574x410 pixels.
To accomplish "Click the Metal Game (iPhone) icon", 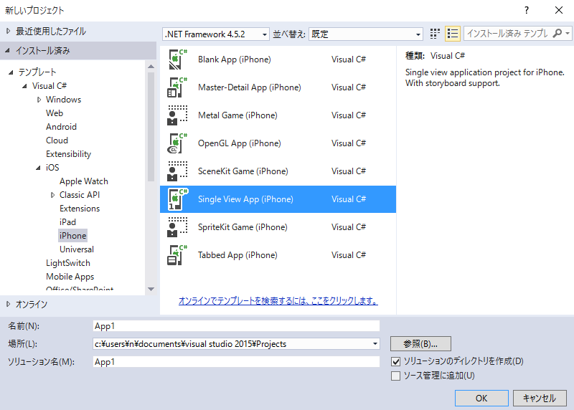I will click(x=177, y=115).
